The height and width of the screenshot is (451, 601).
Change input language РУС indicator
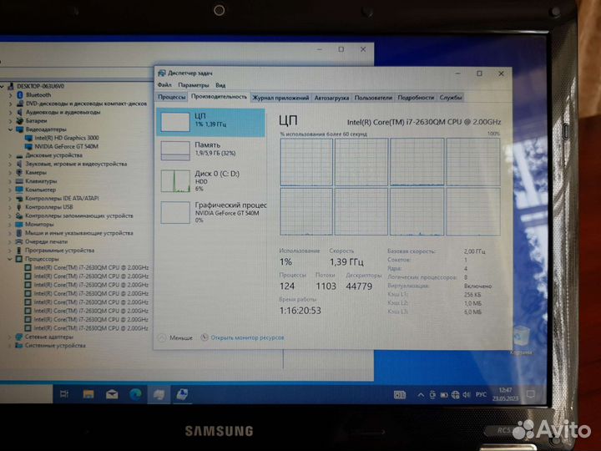coord(481,394)
